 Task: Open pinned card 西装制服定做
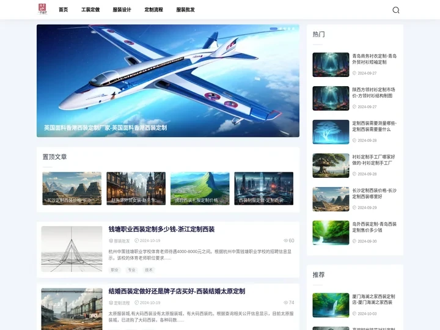[x=264, y=188]
